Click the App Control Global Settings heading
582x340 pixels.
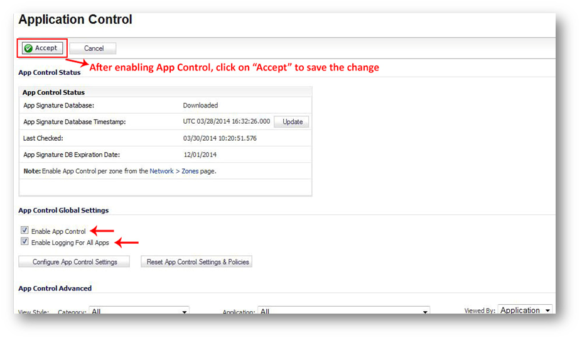coord(63,211)
